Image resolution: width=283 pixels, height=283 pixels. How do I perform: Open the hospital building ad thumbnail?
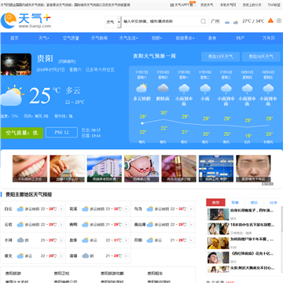click(x=105, y=168)
